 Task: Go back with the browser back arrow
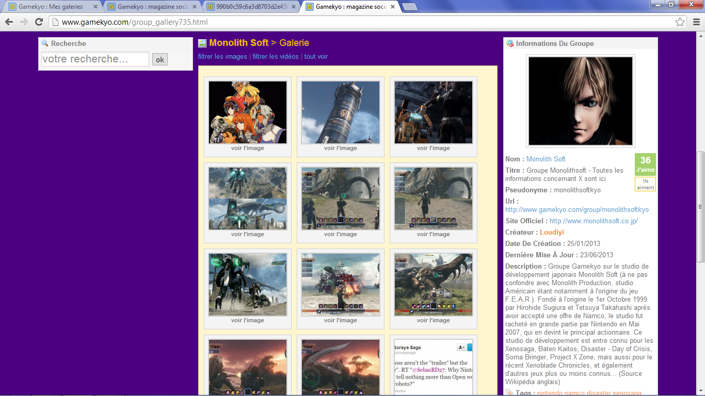point(9,22)
